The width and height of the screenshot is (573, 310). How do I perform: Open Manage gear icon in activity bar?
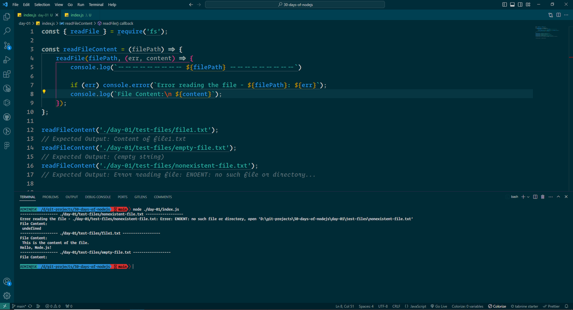tap(7, 295)
